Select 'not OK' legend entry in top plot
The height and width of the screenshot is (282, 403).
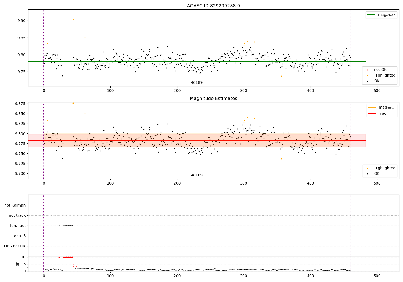380,70
